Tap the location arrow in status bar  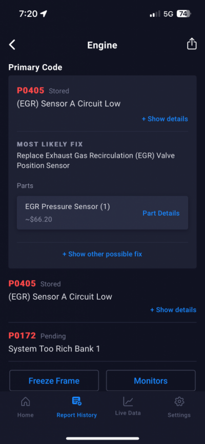[x=44, y=13]
